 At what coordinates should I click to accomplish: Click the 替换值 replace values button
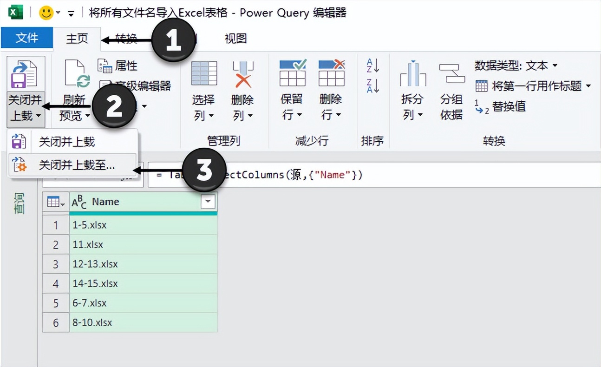click(500, 106)
